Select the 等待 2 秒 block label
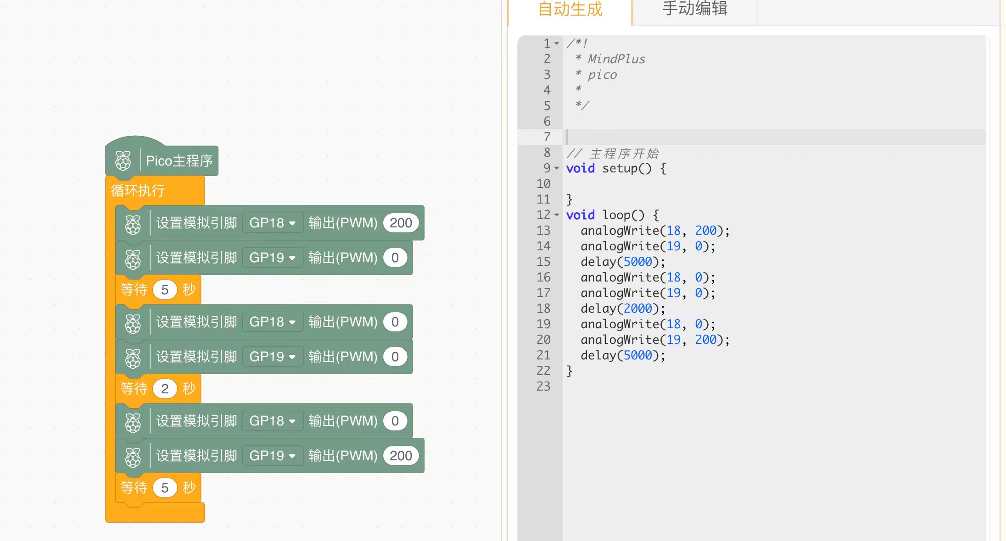1006x541 pixels. click(x=134, y=389)
